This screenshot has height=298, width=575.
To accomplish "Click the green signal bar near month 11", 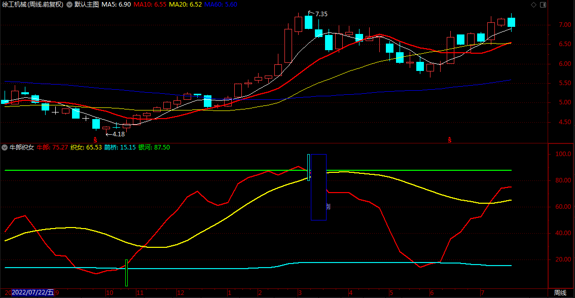I will point(127,273).
